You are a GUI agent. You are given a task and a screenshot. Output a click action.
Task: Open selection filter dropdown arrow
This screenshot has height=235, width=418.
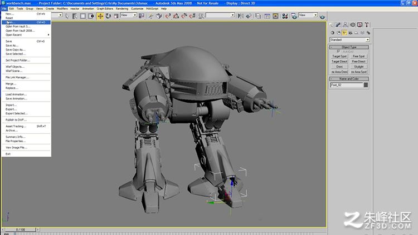tap(60, 15)
